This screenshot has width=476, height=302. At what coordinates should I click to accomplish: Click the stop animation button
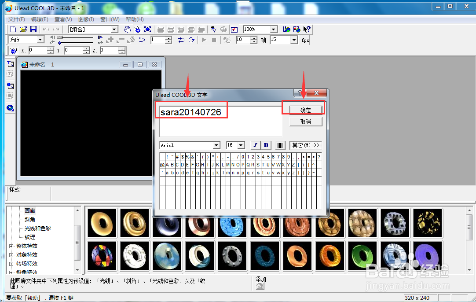click(x=214, y=40)
